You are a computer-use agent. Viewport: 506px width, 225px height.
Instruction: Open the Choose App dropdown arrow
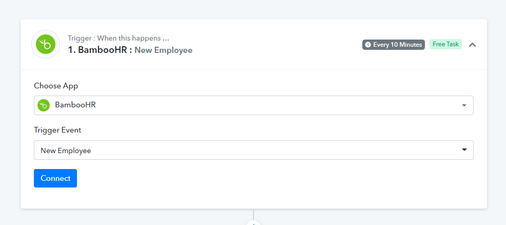464,105
